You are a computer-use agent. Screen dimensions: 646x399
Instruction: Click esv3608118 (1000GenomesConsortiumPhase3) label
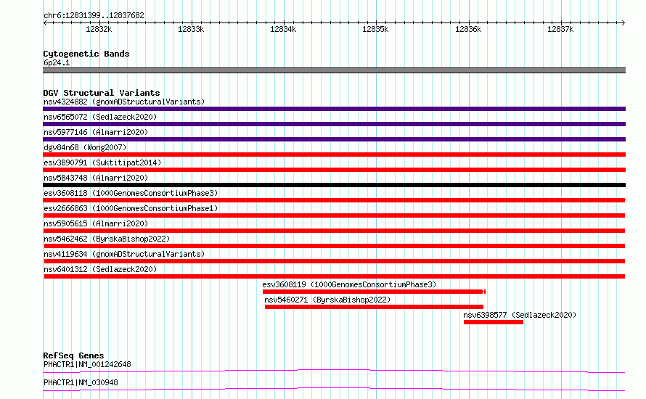coord(131,193)
